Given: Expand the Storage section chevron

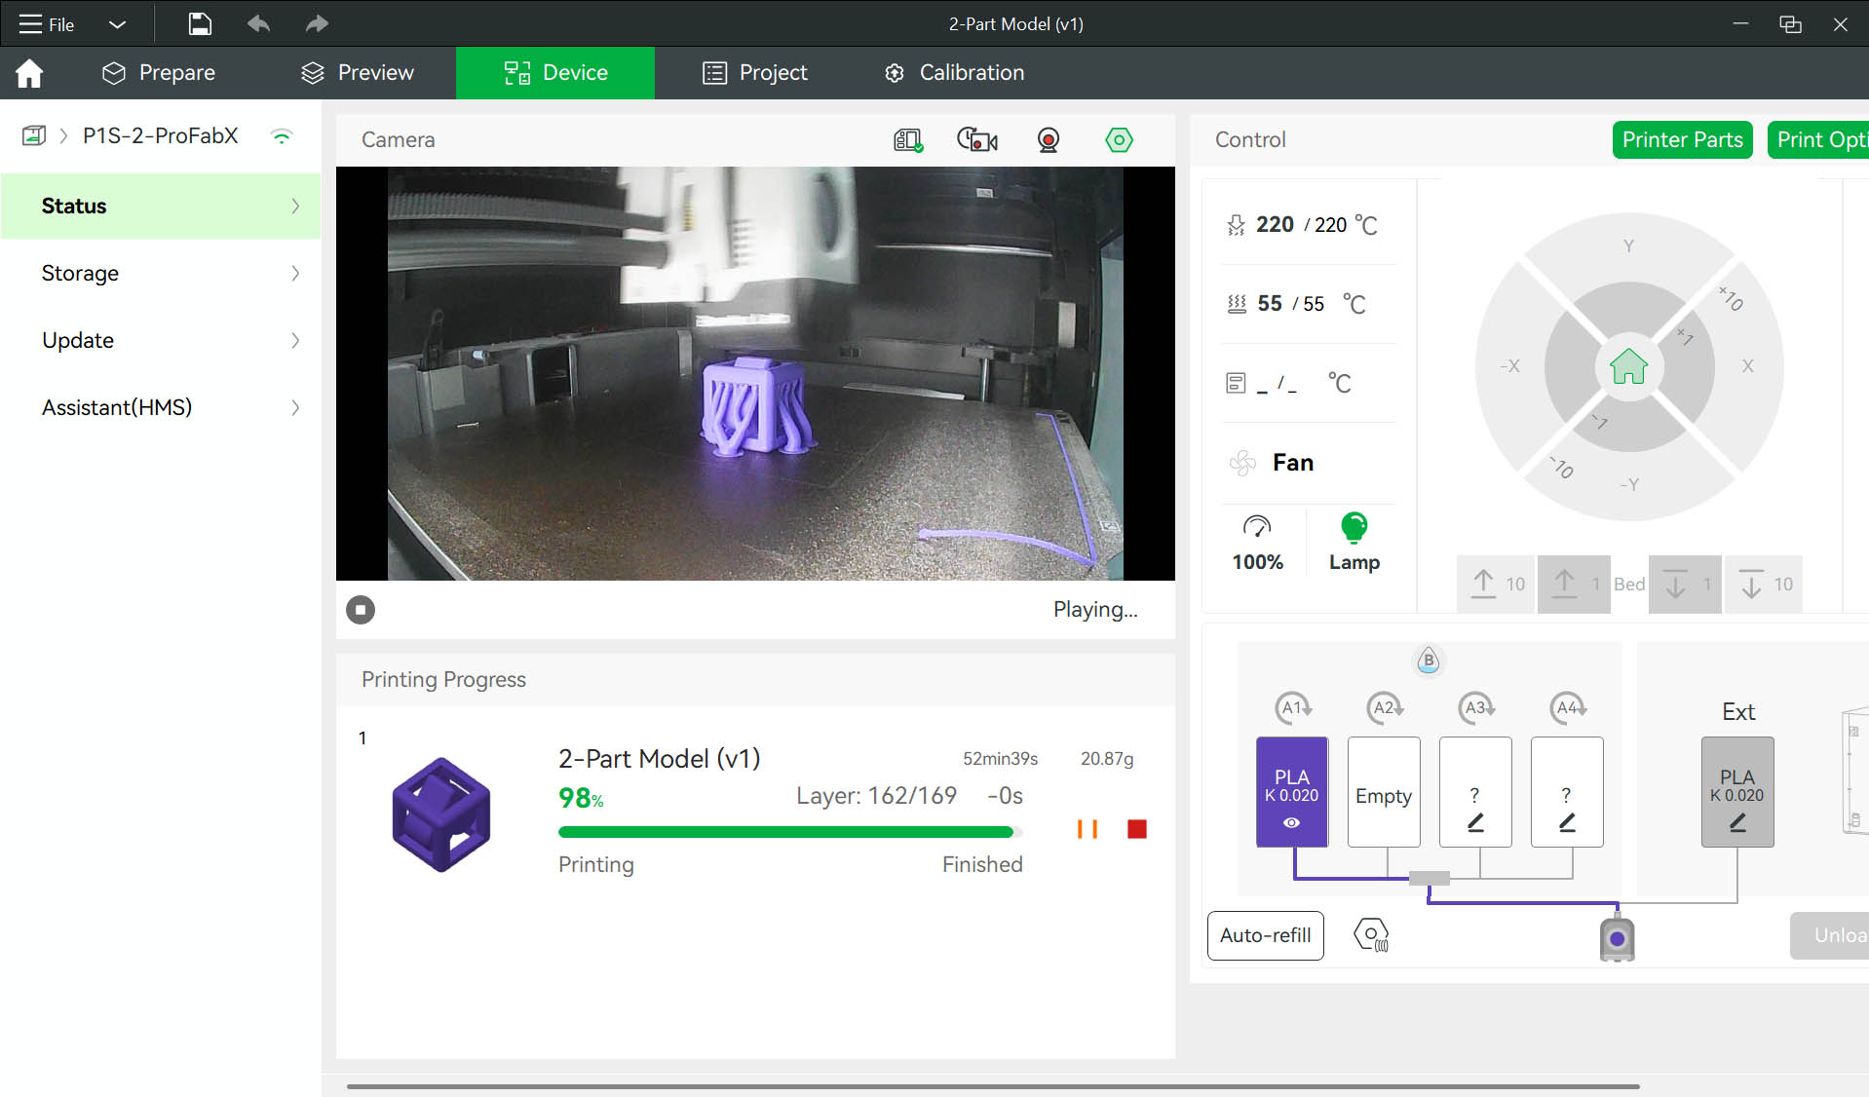Looking at the screenshot, I should point(295,273).
